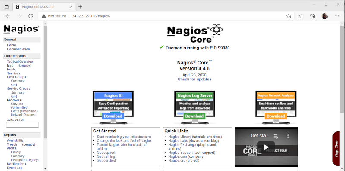Open the Legacy map link beside Map
This screenshot has height=171, width=345.
pos(25,66)
